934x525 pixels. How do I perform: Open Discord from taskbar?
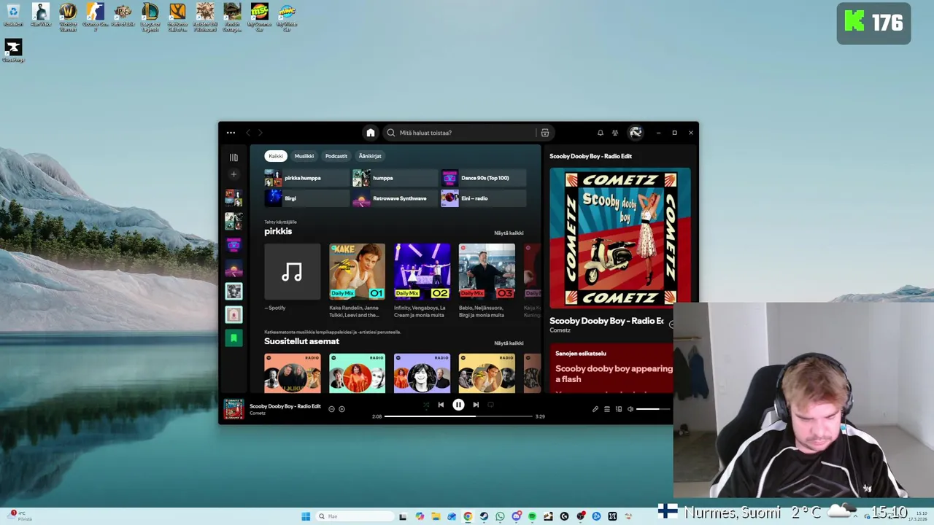click(x=517, y=516)
